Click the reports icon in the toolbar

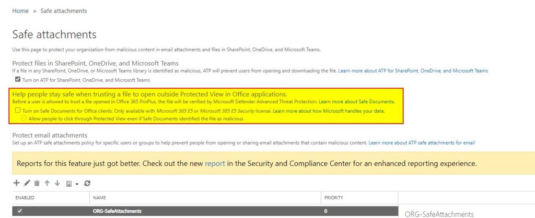click(x=68, y=184)
